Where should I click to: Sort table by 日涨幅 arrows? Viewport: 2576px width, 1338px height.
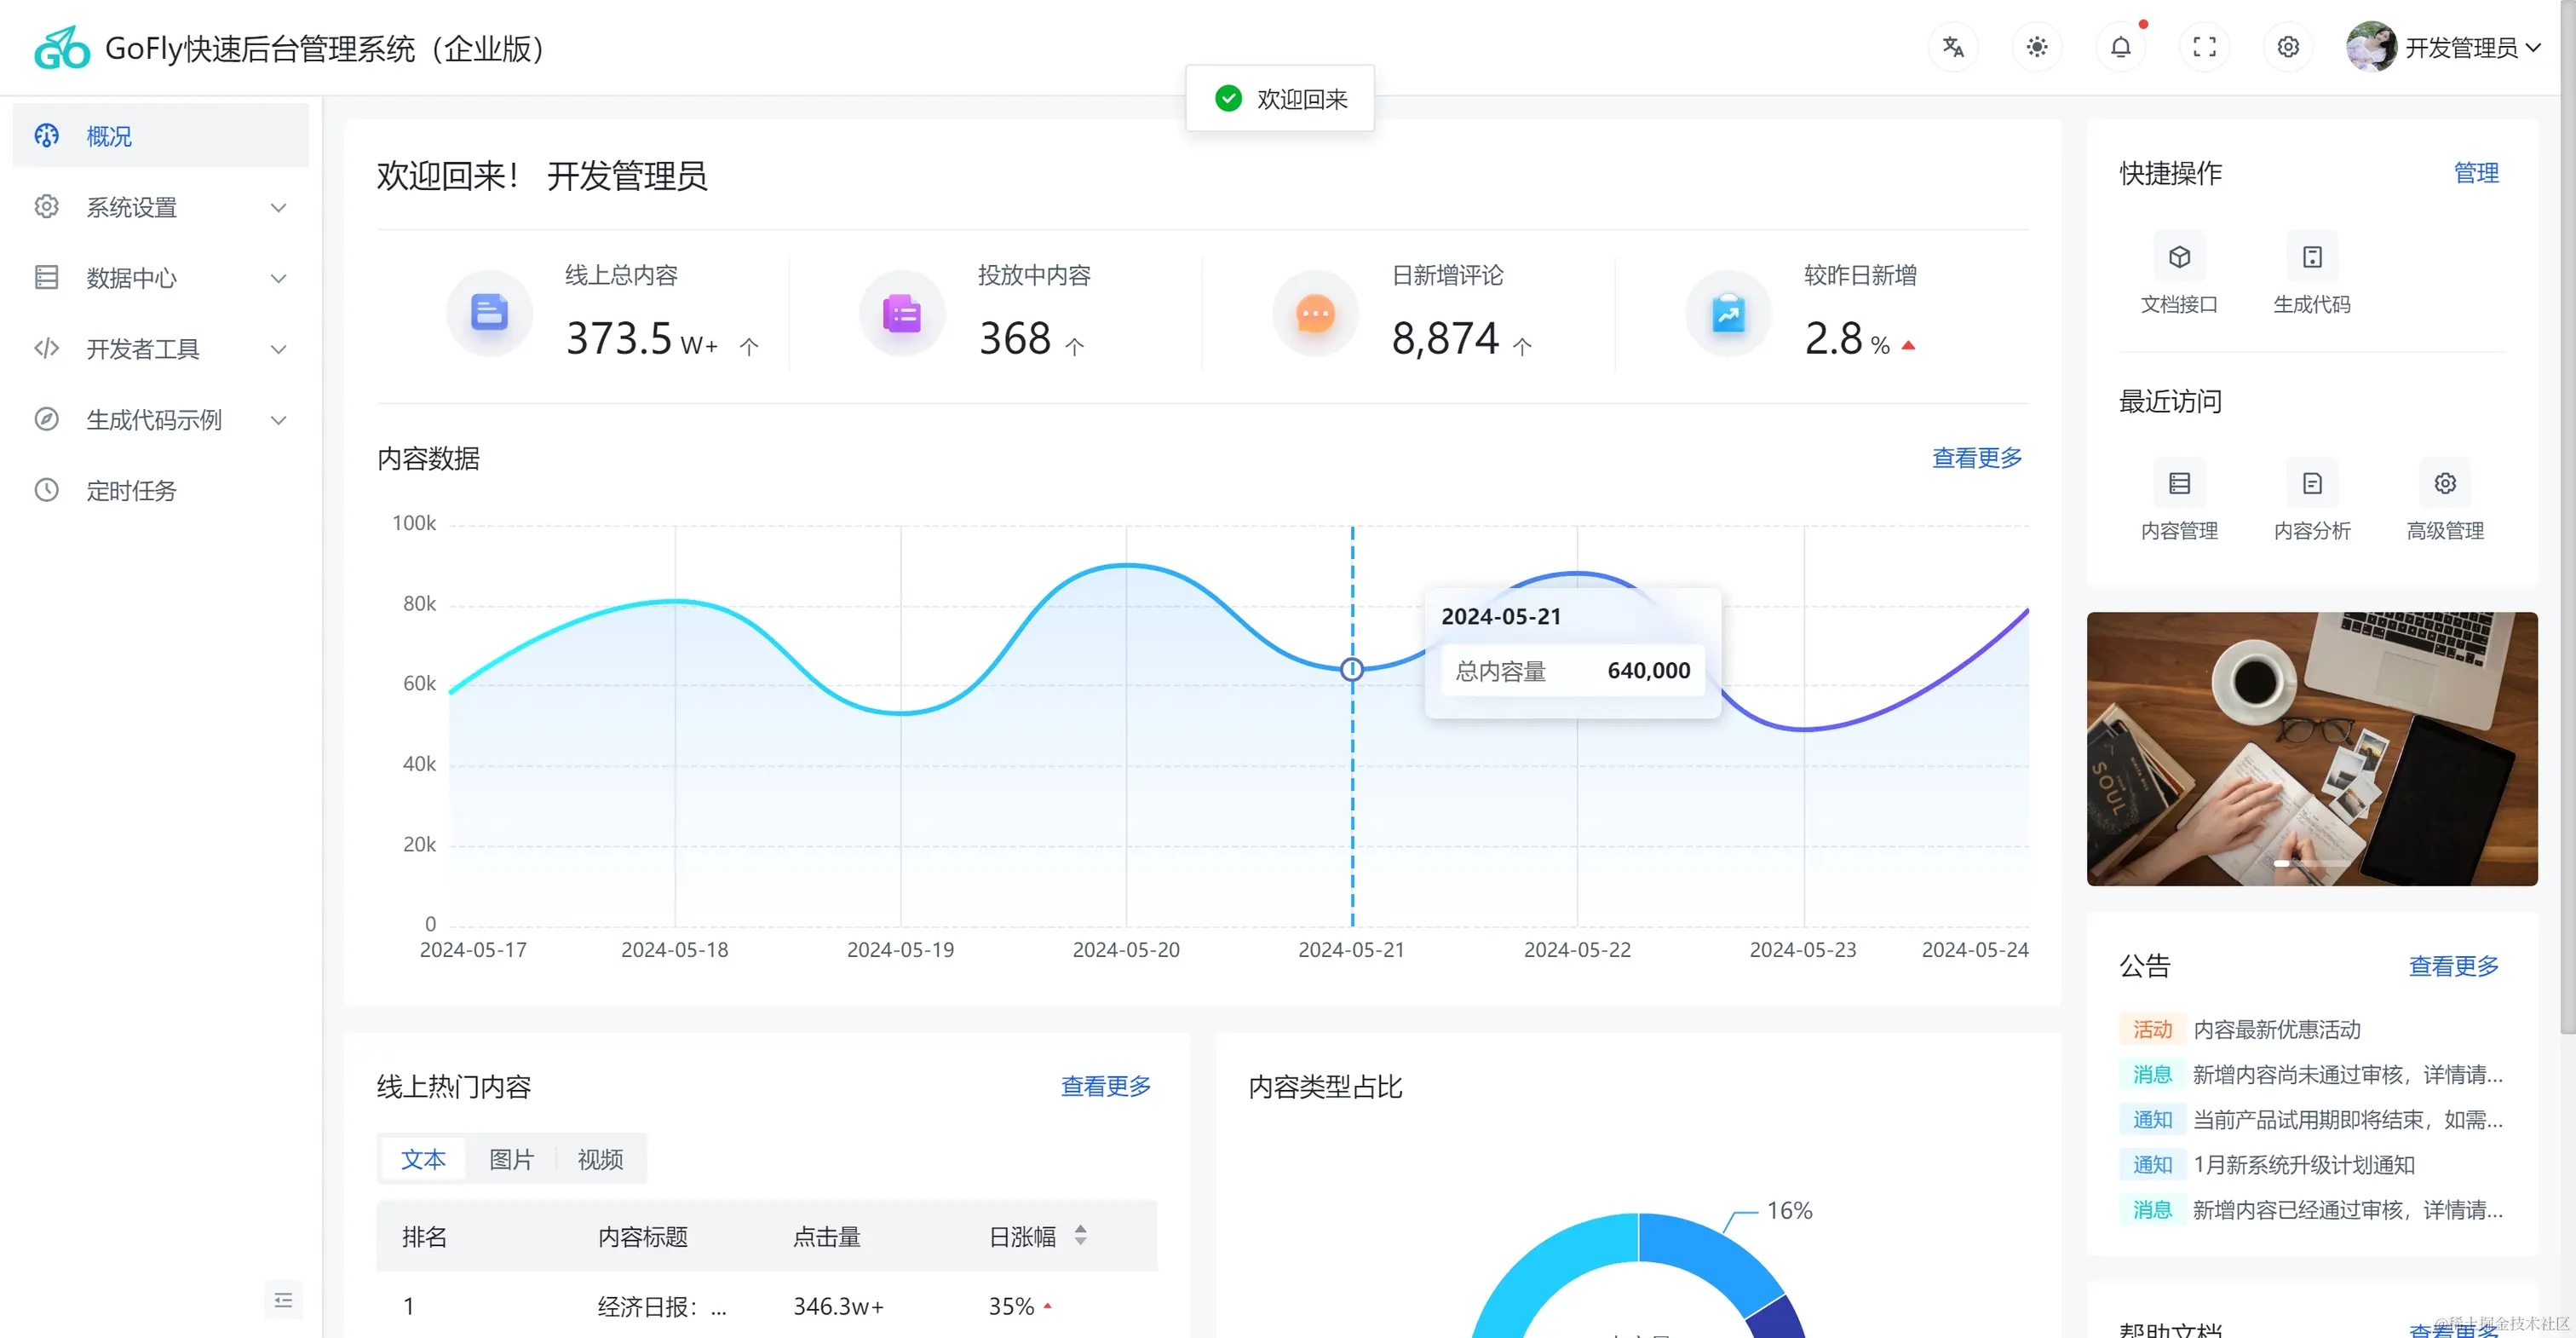click(x=1080, y=1236)
